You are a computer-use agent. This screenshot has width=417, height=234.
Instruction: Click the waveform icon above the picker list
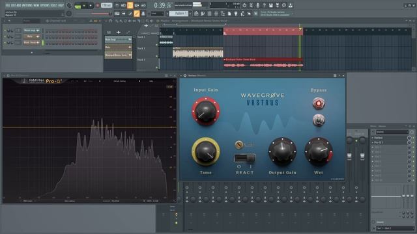(119, 32)
